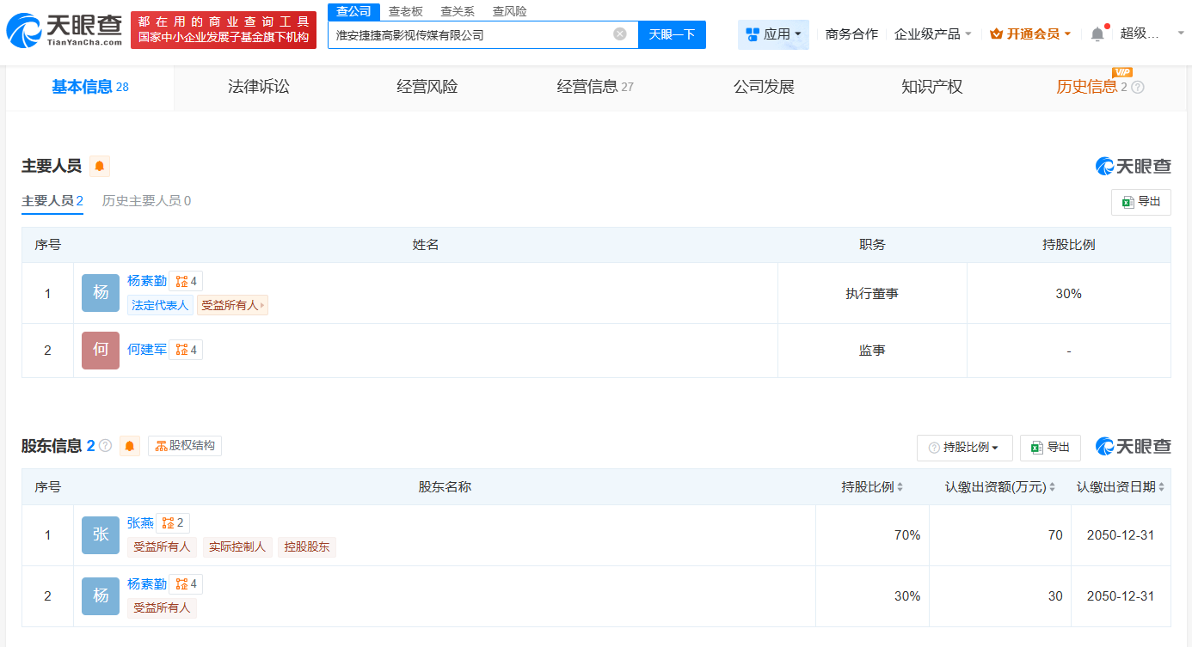Image resolution: width=1192 pixels, height=647 pixels.
Task: Open the 持股比例 filter dropdown in 股东信息
Action: point(964,448)
